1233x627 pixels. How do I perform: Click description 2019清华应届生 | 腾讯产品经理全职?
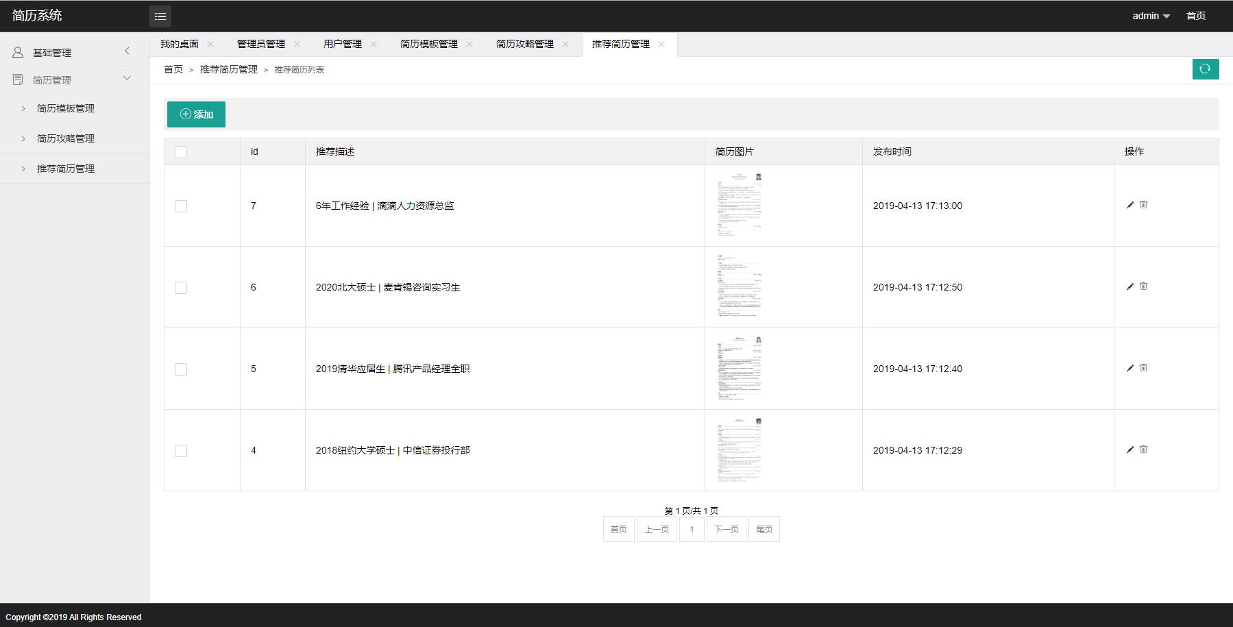click(x=393, y=369)
